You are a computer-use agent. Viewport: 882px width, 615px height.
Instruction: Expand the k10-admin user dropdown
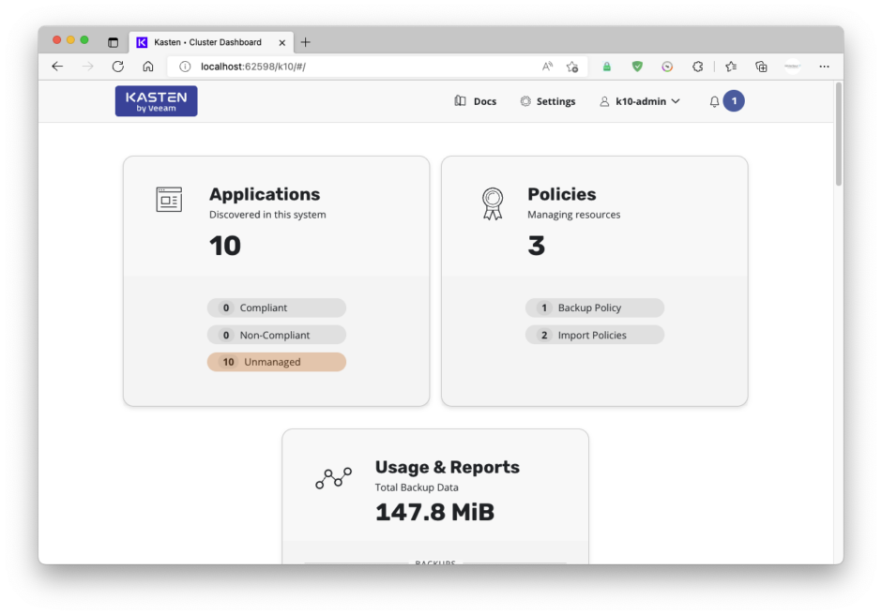click(x=639, y=101)
